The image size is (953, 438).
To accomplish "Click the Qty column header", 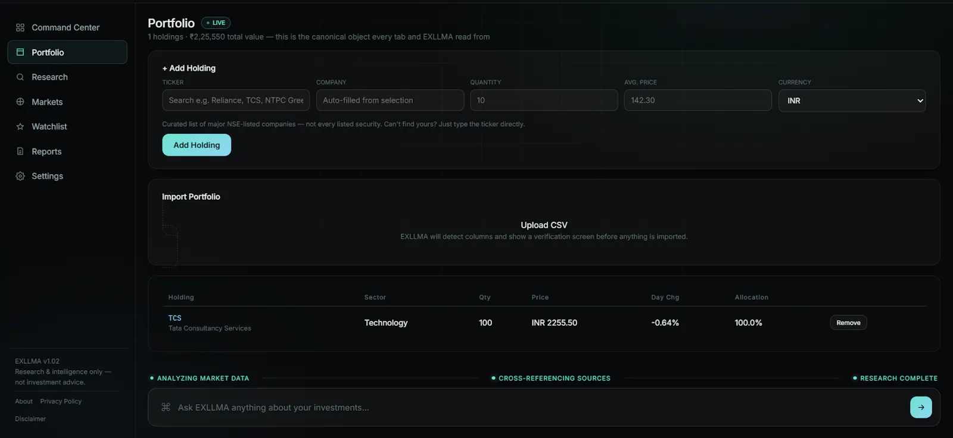I will click(x=485, y=297).
